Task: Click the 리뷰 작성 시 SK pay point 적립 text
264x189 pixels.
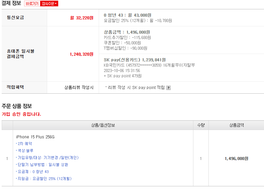Action: coord(136,88)
